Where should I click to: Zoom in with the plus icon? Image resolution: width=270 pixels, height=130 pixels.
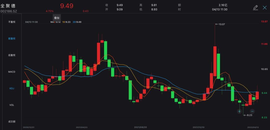coord(239,111)
